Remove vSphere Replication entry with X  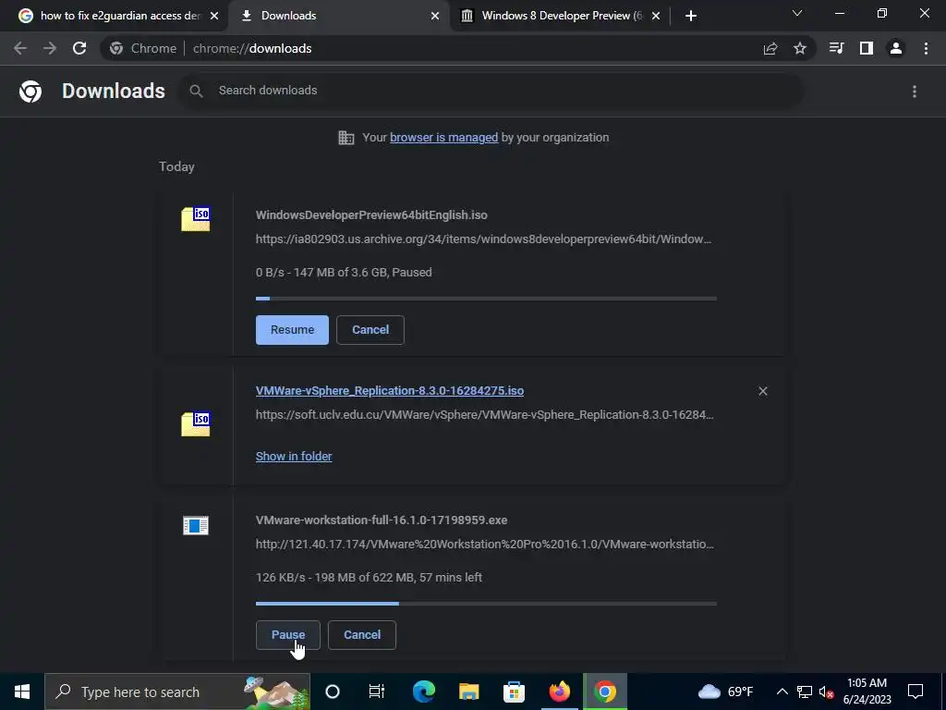(x=762, y=391)
